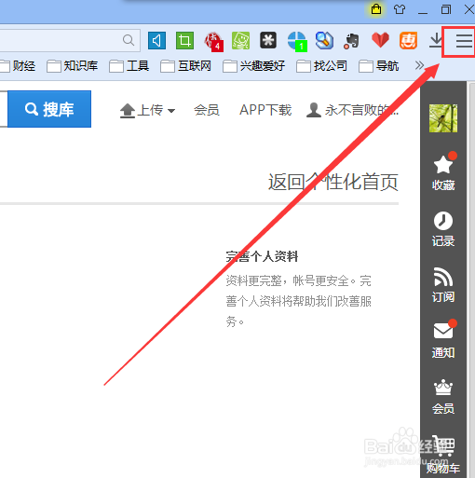Open the Evernote elephant extension
The image size is (475, 478).
pos(352,41)
